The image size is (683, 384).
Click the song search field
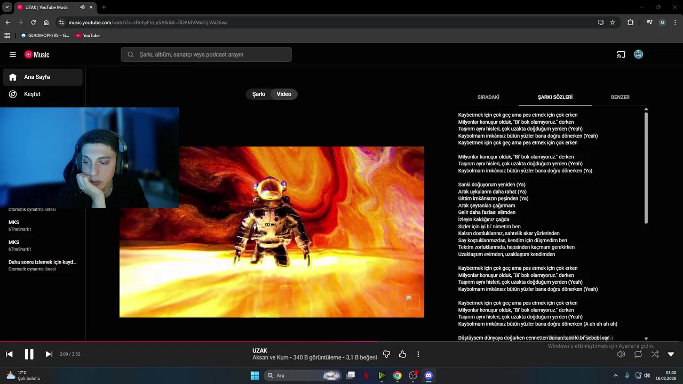click(x=206, y=54)
